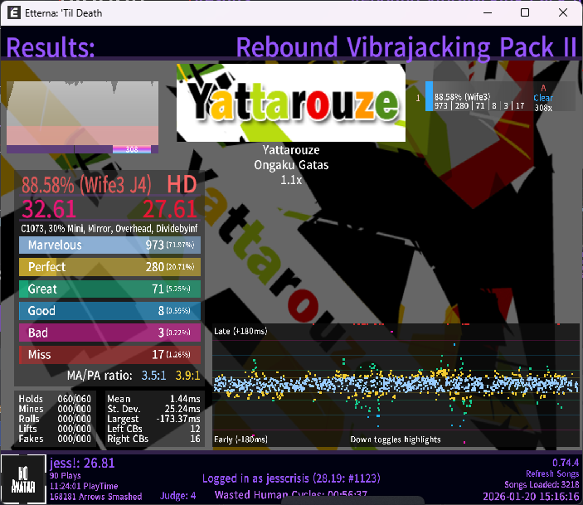Toggle the 88.58% (Wife3 J4) score display
The height and width of the screenshot is (505, 583).
[91, 184]
